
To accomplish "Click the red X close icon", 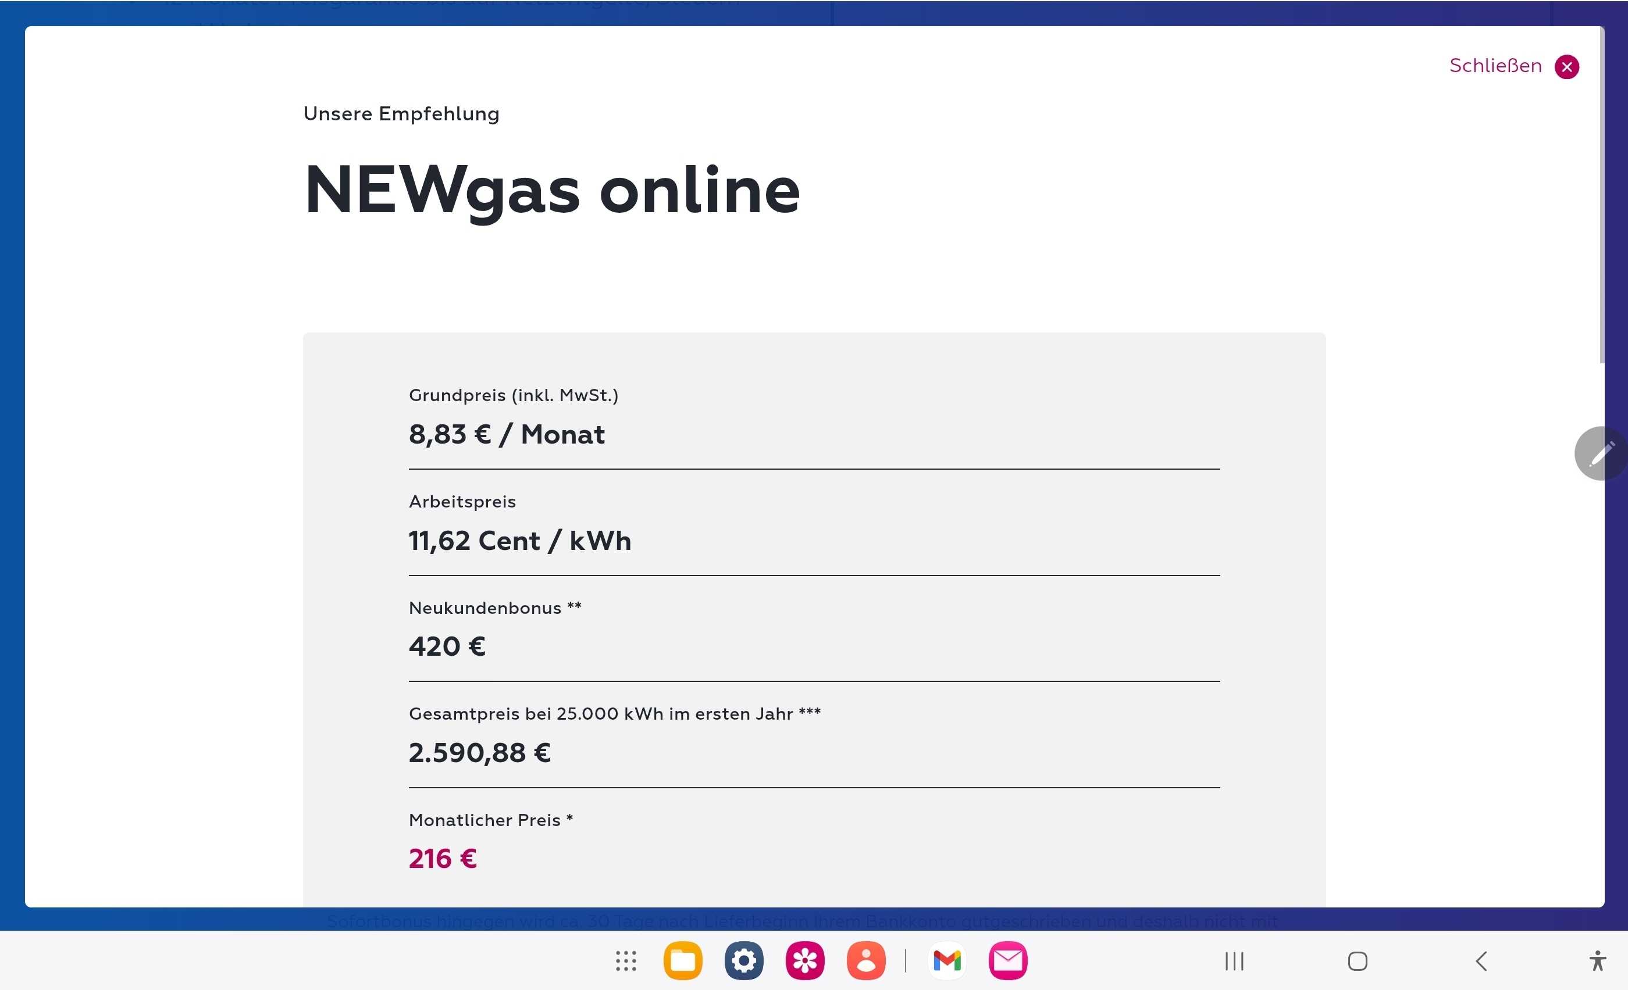I will point(1566,67).
